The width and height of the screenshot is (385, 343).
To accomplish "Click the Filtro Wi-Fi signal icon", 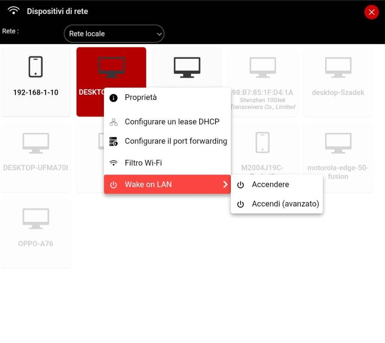I will [113, 163].
